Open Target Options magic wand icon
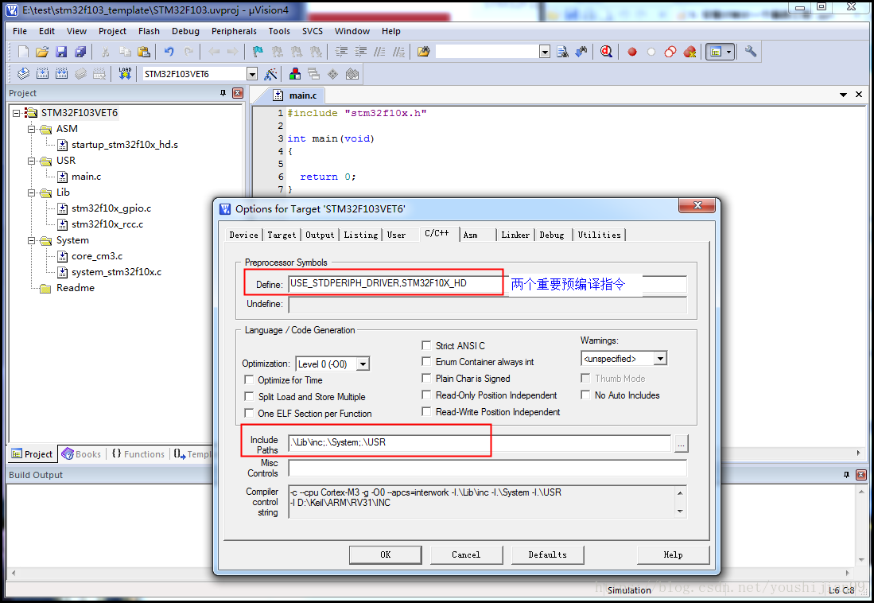Image resolution: width=874 pixels, height=603 pixels. [x=271, y=74]
